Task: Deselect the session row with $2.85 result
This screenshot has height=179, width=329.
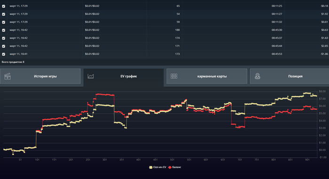Action: tap(4, 46)
